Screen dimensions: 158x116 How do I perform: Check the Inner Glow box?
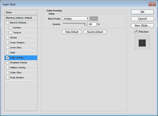[7, 48]
